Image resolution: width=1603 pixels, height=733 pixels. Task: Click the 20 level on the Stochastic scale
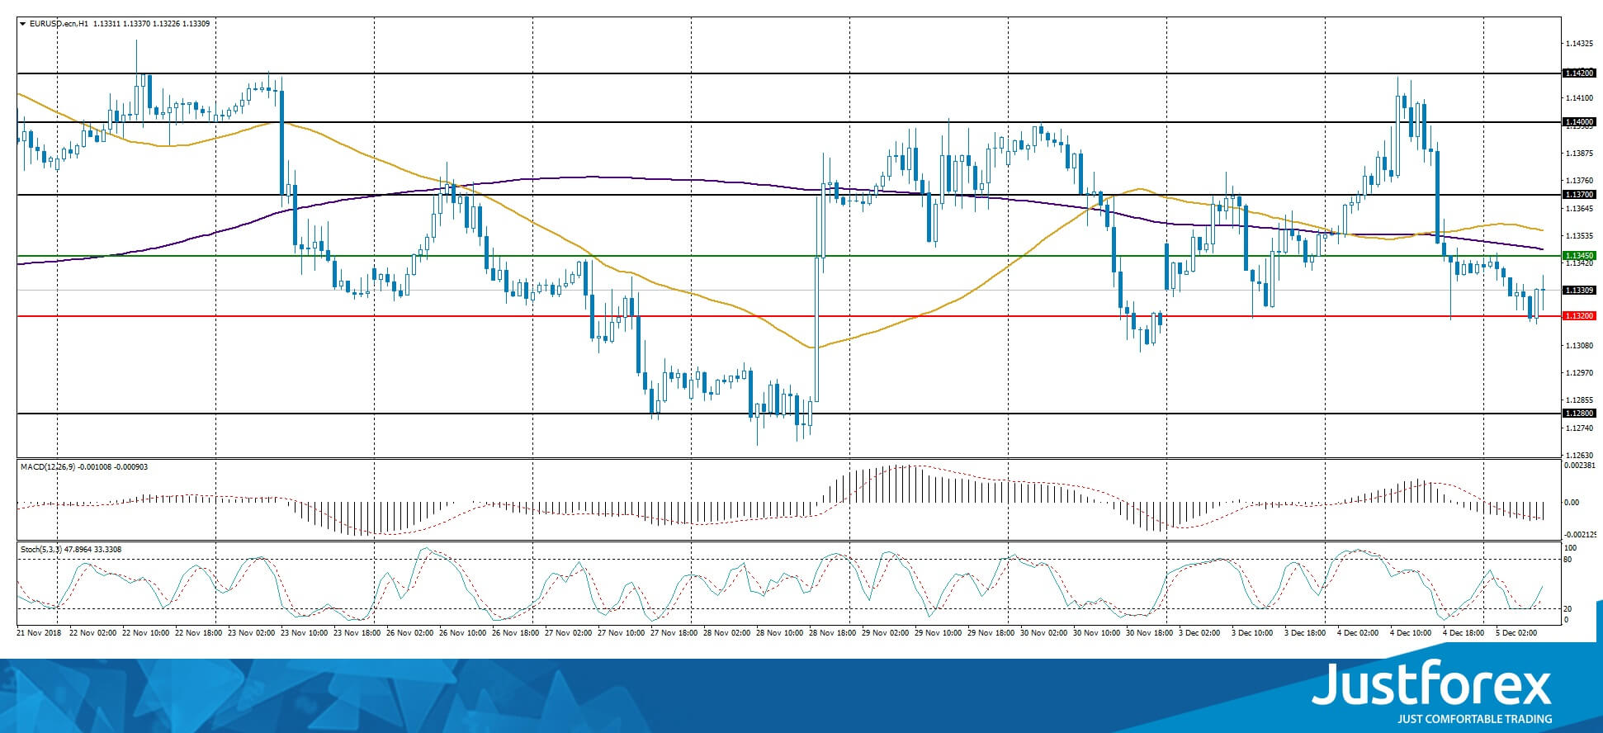pos(1568,609)
